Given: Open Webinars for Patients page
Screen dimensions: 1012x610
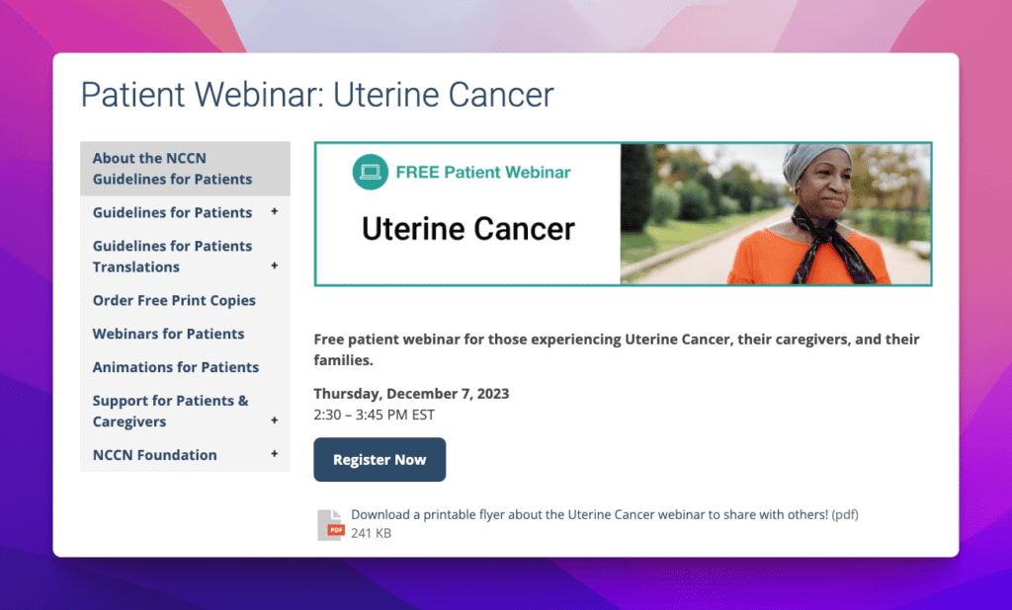Looking at the screenshot, I should (168, 334).
